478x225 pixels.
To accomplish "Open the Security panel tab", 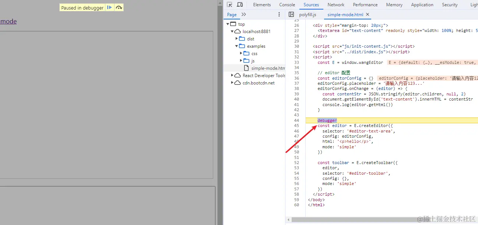I will click(x=450, y=5).
